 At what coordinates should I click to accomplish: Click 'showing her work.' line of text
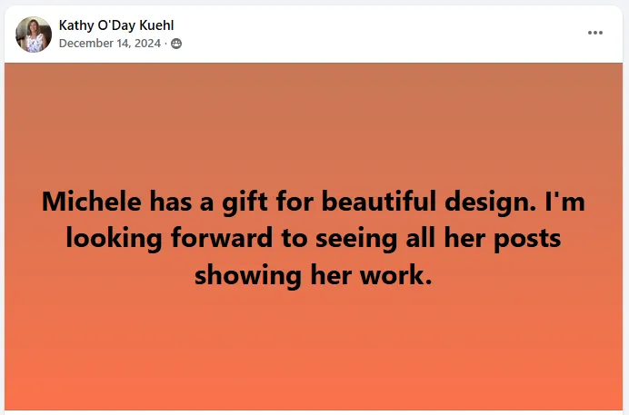point(314,274)
